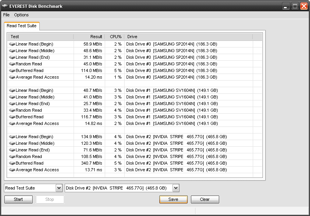Viewport: 310px width, 216px height.
Task: Click disk icon of Drive #1 Linear Read (End)
Action: click(x=12, y=104)
